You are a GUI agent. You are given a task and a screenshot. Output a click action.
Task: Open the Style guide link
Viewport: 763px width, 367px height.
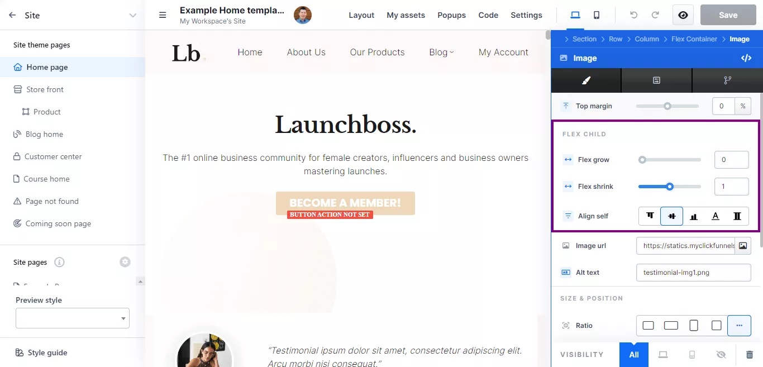[47, 352]
